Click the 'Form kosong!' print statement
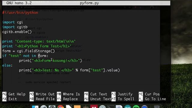This screenshot has height=108, width=192. pos(50,61)
